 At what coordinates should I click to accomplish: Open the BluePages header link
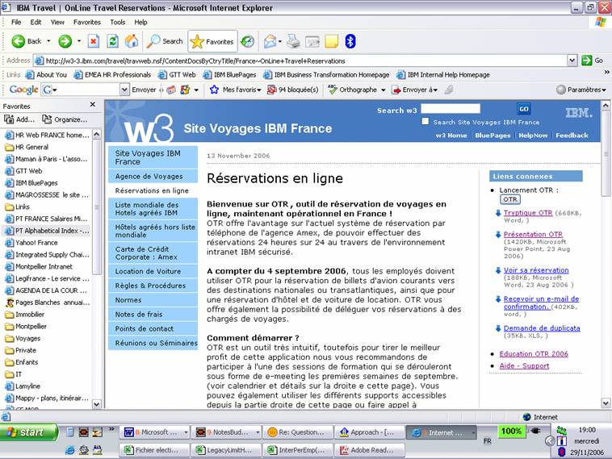(x=493, y=136)
